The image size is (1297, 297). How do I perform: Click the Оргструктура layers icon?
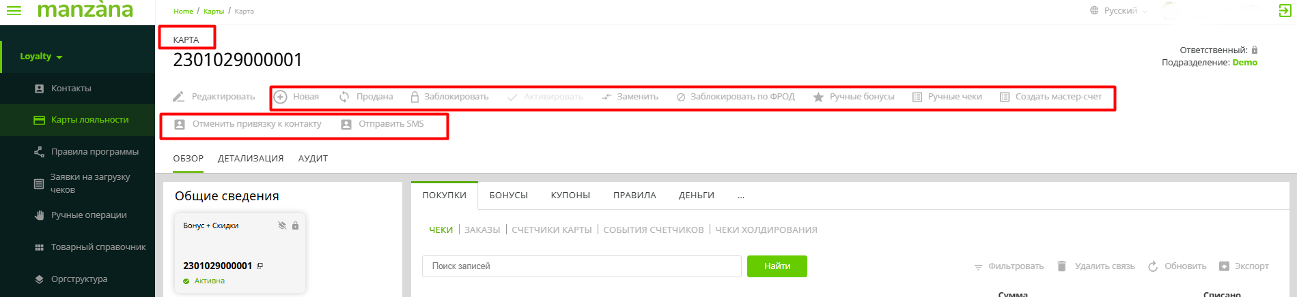40,279
